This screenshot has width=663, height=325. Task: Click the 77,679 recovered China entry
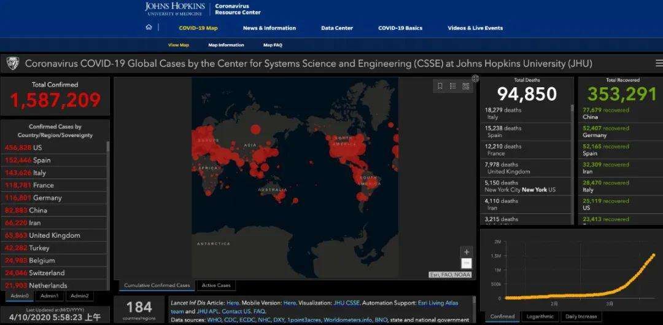(x=620, y=114)
